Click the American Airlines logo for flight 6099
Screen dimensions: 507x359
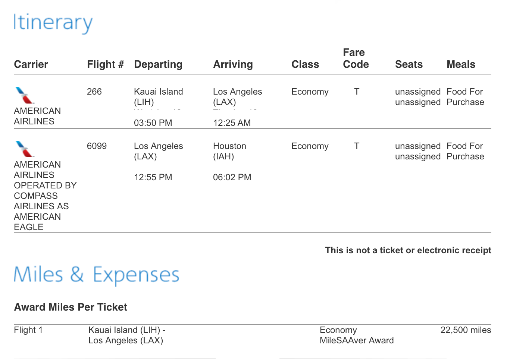25,149
